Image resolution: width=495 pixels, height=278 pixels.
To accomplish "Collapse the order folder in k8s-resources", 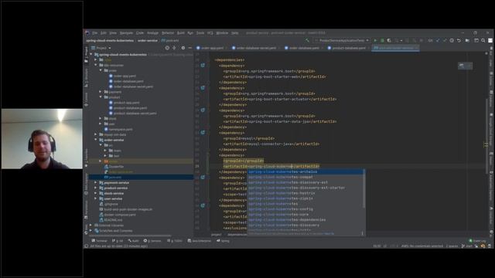I will 101,70.
